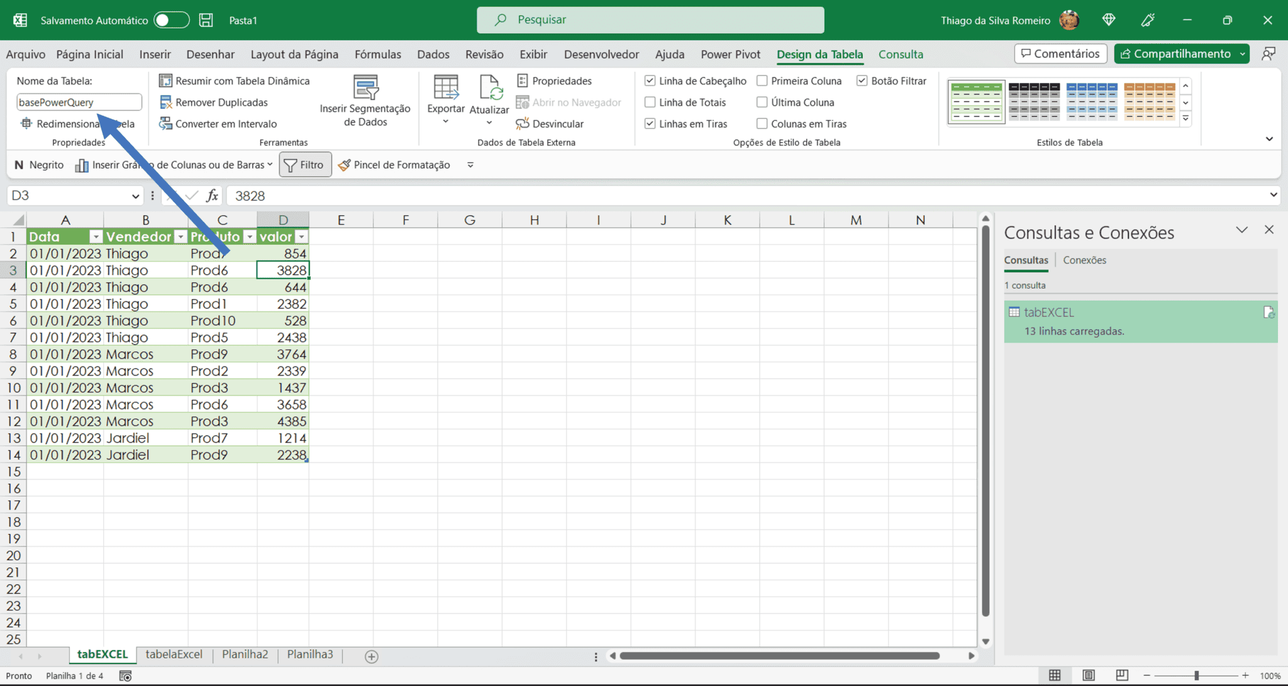Enable the Linha de Totais checkbox
Viewport: 1288px width, 686px height.
click(x=650, y=102)
